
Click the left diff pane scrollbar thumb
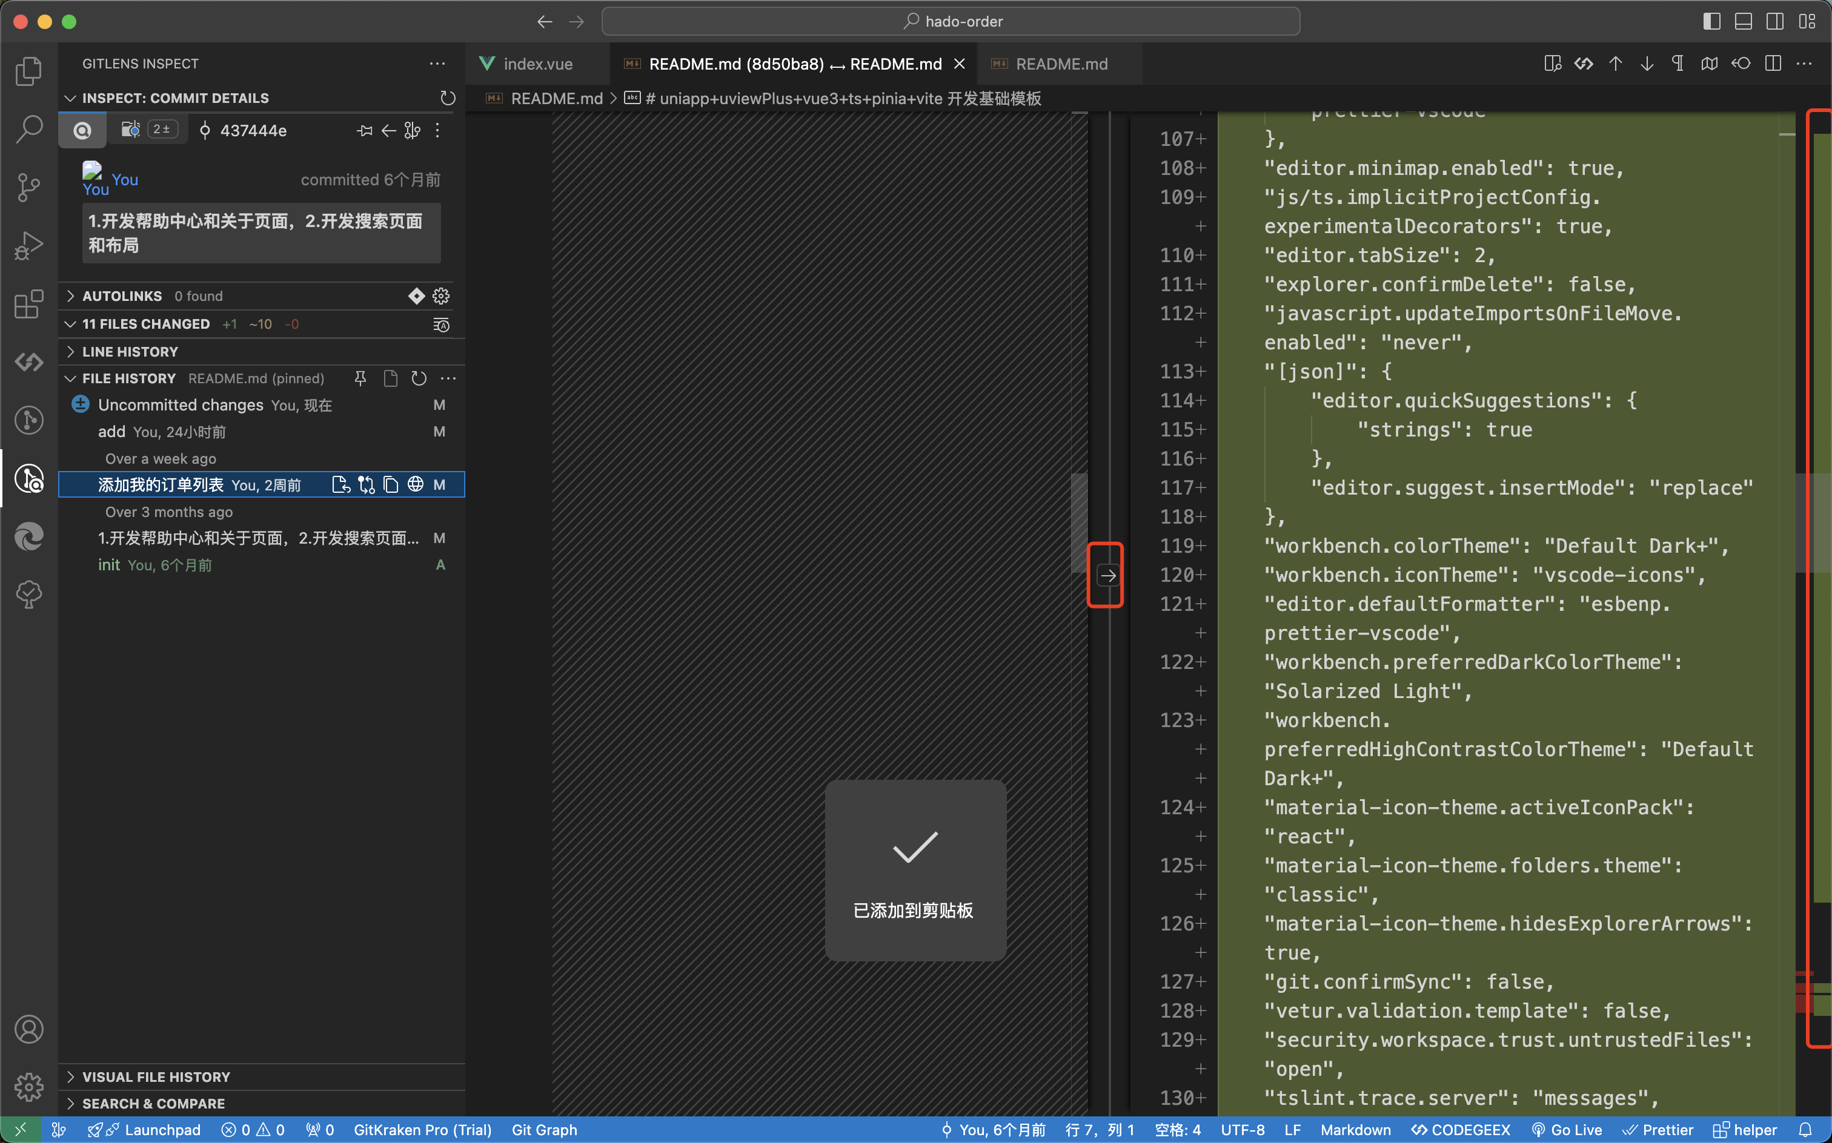pos(1078,522)
